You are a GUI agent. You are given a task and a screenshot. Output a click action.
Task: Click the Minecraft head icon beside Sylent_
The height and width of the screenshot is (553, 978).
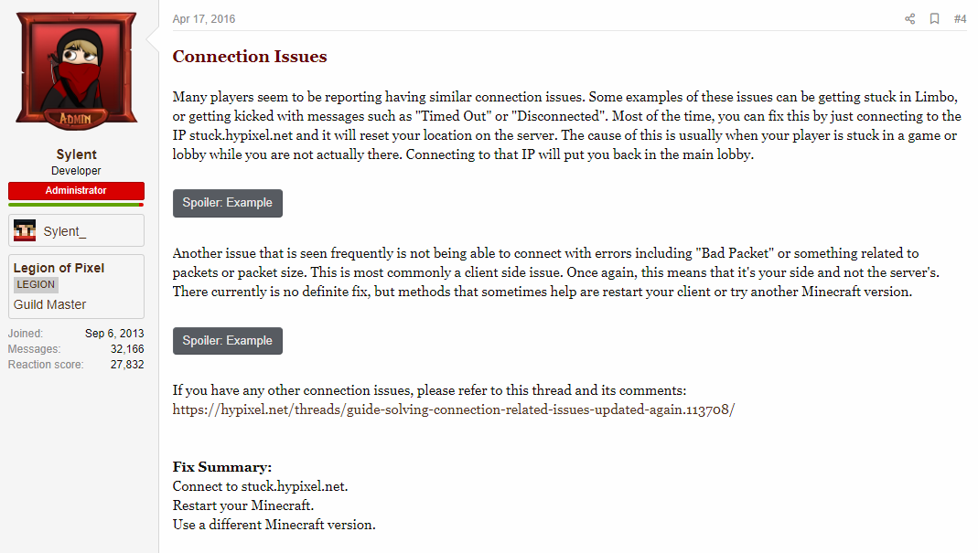coord(25,230)
